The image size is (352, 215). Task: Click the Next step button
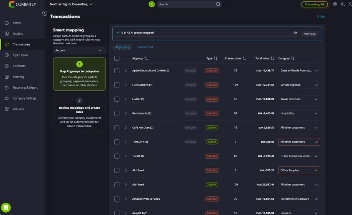tap(309, 34)
